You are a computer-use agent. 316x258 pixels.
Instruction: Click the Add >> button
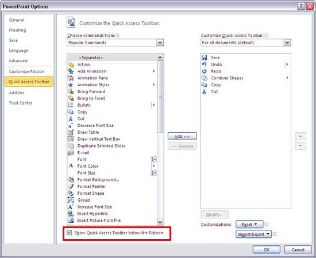point(182,136)
